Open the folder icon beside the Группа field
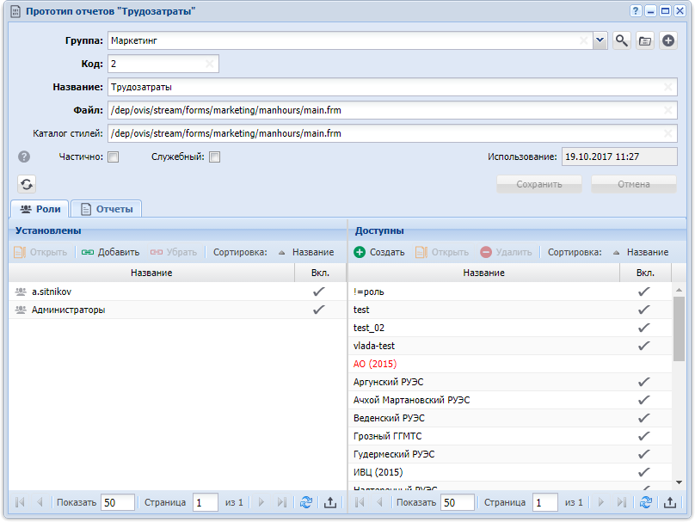695x522 pixels. [x=645, y=40]
